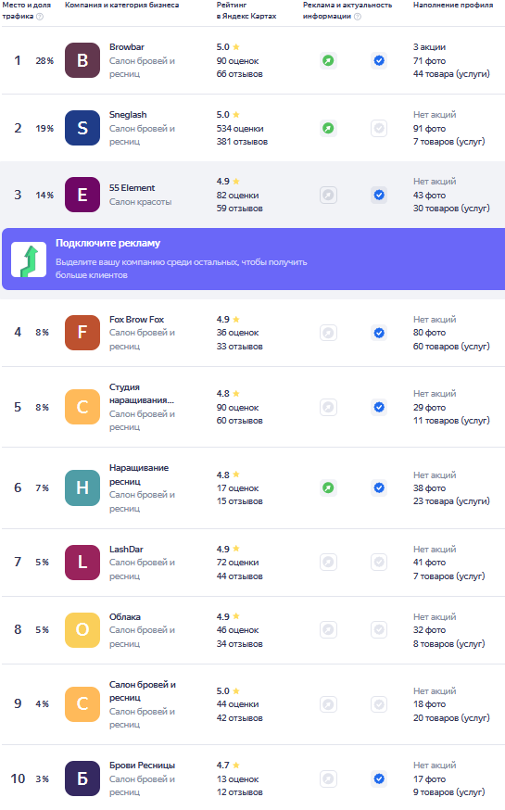Click the blue verified badge for Студия наращивания
The height and width of the screenshot is (810, 505).
point(379,407)
